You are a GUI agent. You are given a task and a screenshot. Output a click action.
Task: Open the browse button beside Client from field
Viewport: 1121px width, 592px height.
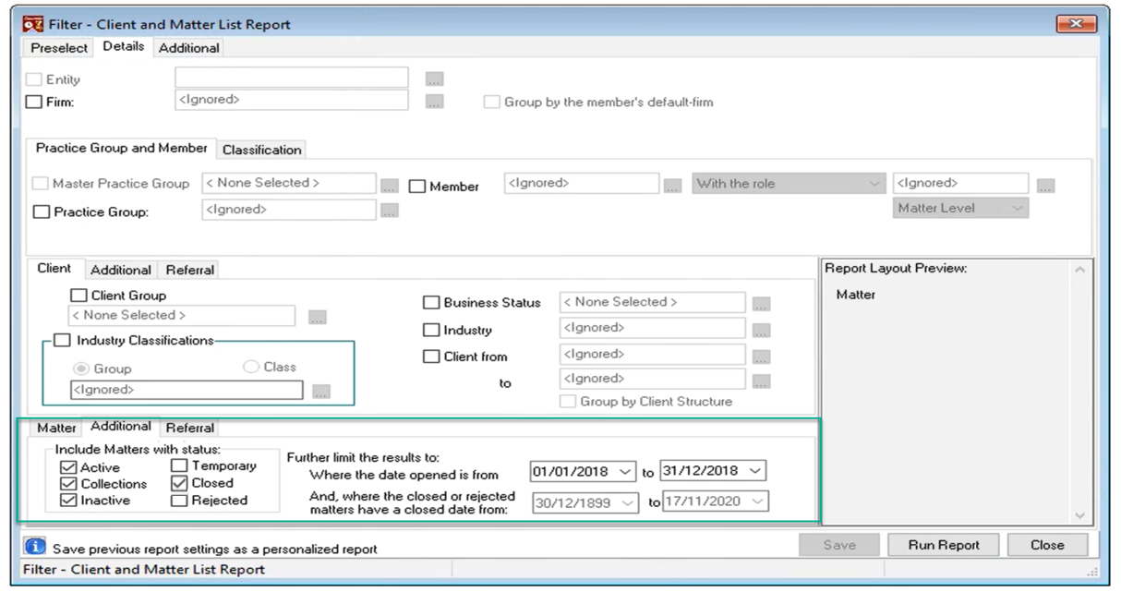(761, 355)
